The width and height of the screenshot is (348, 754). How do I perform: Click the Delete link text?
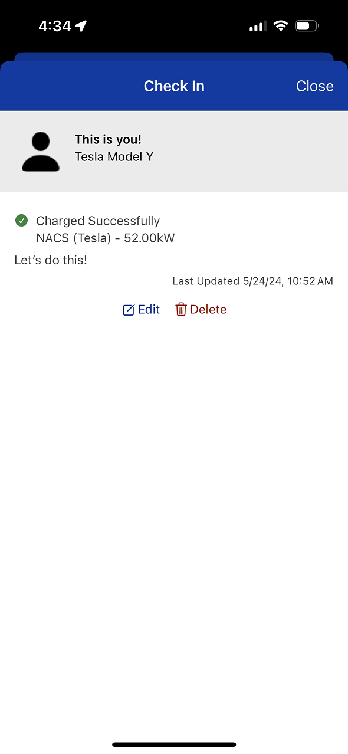208,309
